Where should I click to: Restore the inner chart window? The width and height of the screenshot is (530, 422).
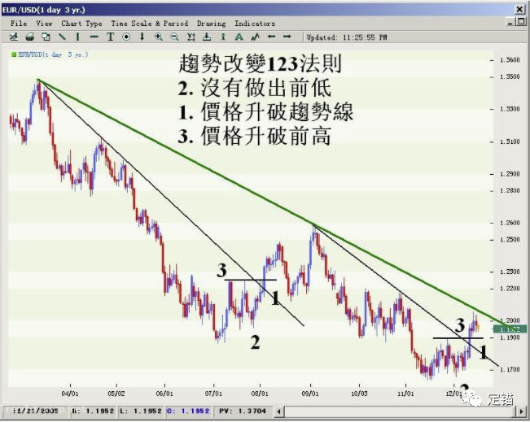[521, 22]
